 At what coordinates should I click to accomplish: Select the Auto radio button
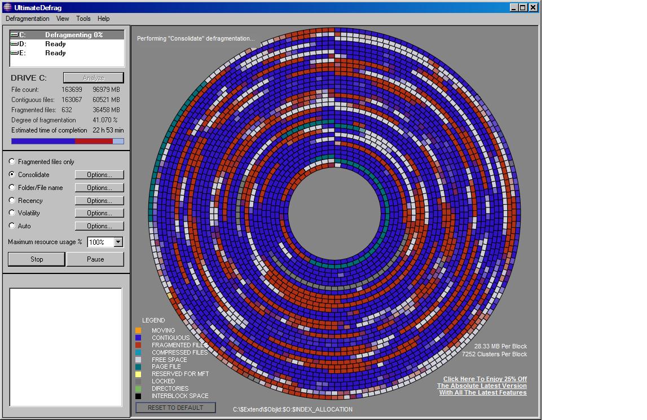[x=12, y=226]
